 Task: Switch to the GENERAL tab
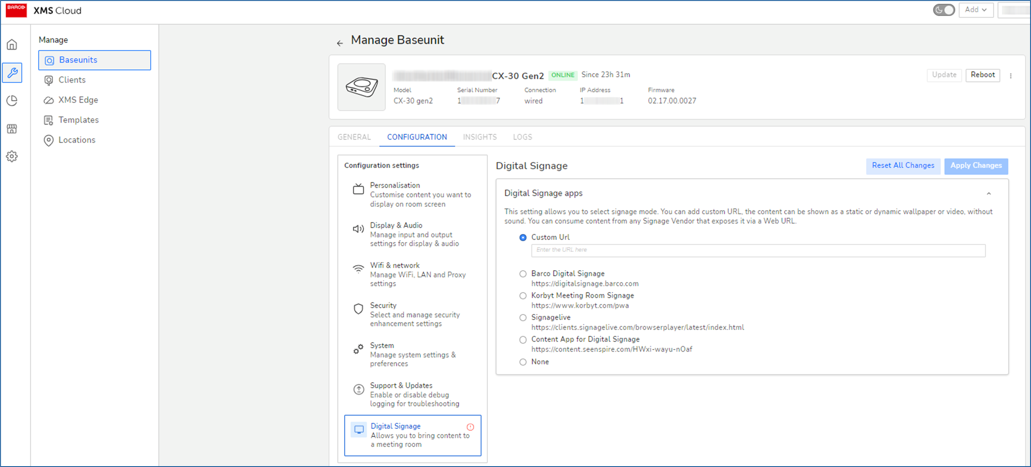354,137
